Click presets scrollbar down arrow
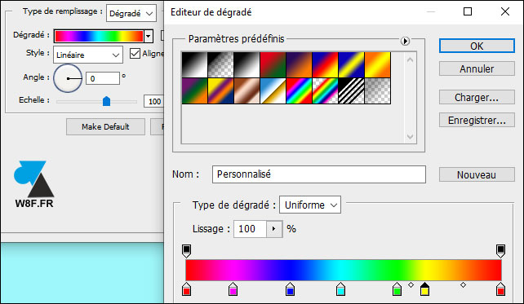 click(x=411, y=136)
